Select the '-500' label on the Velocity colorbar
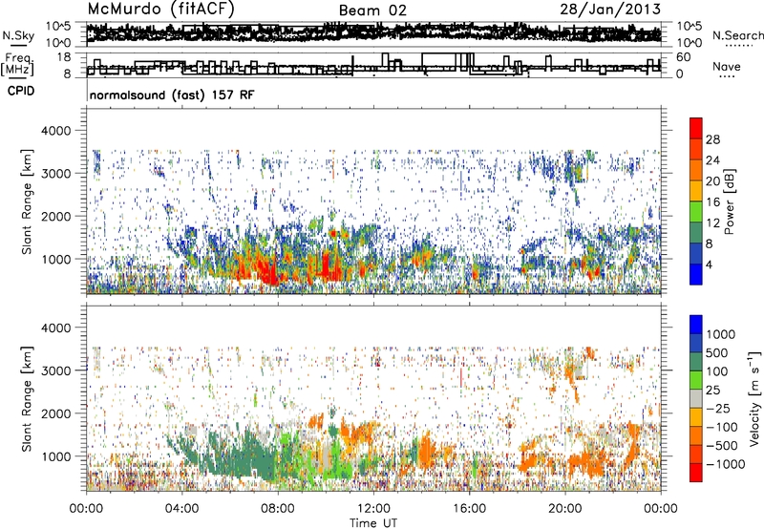This screenshot has height=529, width=764. click(x=722, y=445)
